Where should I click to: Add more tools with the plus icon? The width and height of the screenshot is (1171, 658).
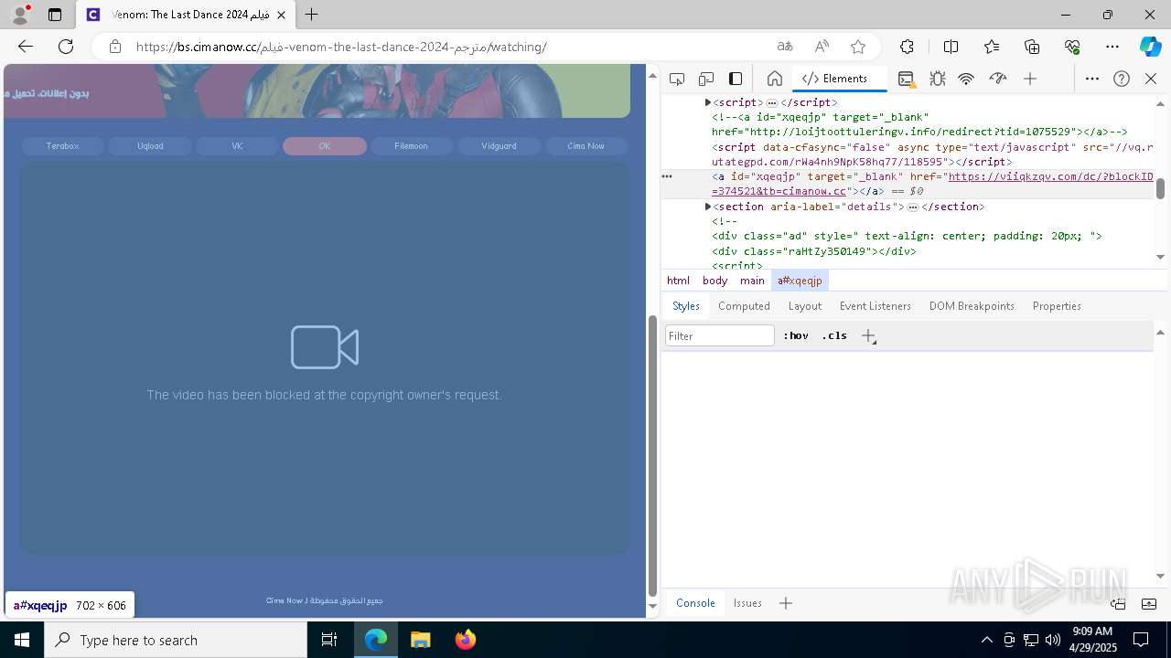coord(1030,79)
